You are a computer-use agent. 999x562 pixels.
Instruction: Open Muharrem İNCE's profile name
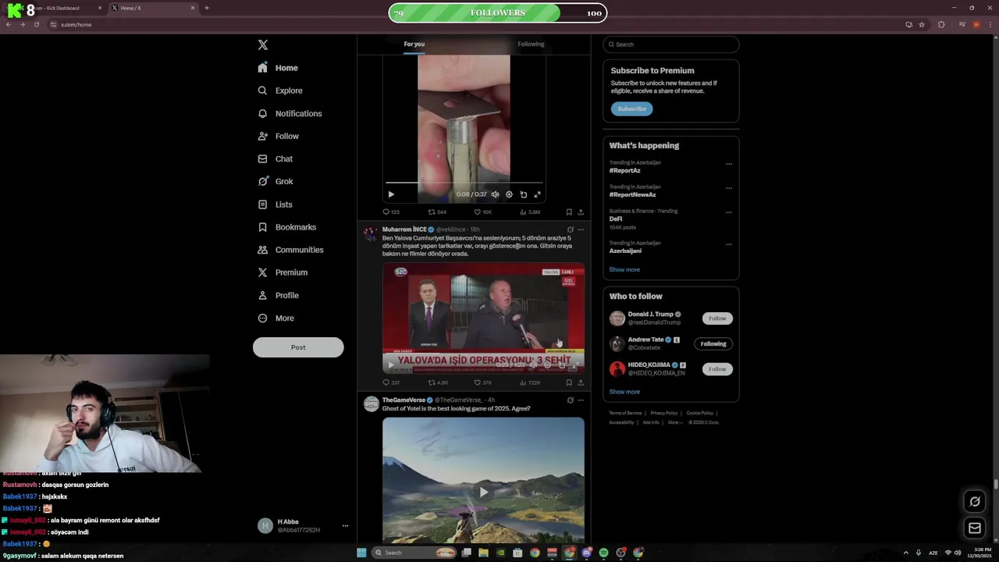click(x=404, y=229)
